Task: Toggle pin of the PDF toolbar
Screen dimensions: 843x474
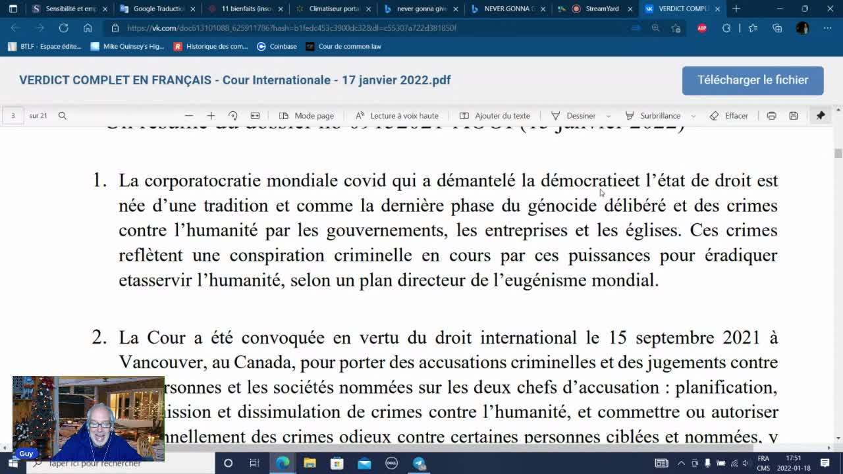Action: (x=821, y=116)
